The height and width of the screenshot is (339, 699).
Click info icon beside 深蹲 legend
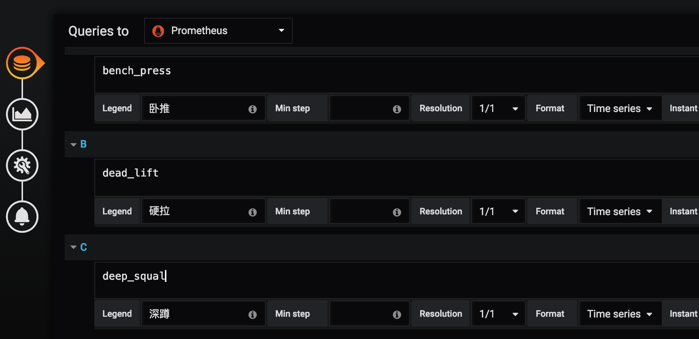pos(253,315)
